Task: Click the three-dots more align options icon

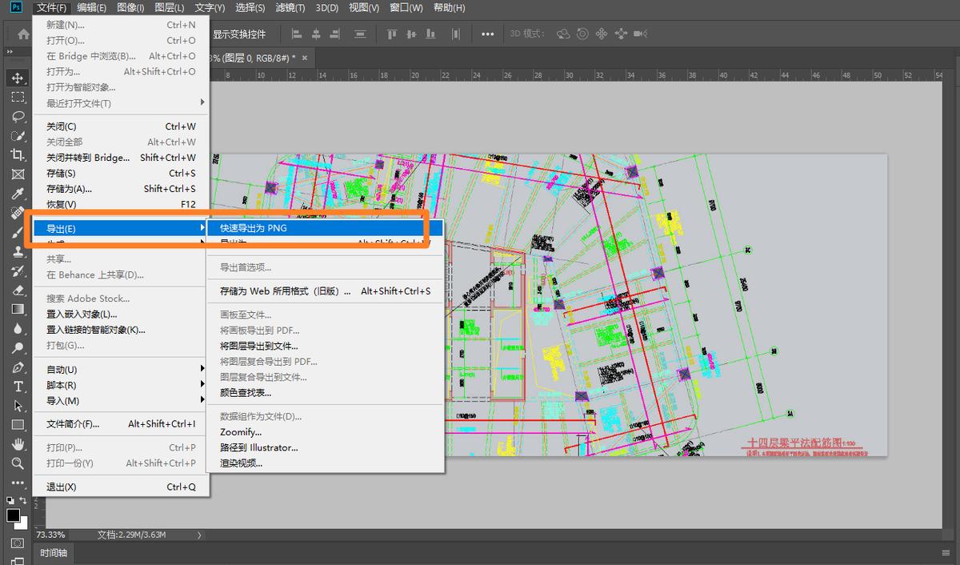Action: 487,34
